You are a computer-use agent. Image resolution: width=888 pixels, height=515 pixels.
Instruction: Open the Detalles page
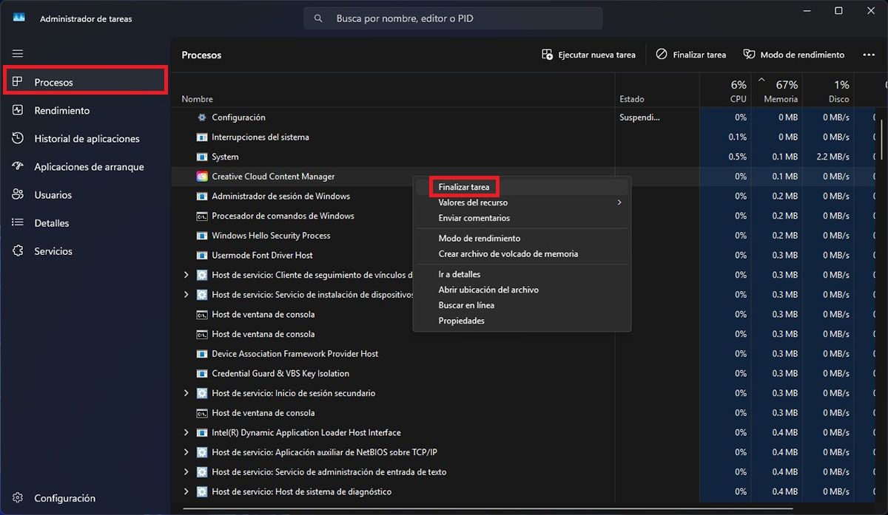[x=51, y=222]
